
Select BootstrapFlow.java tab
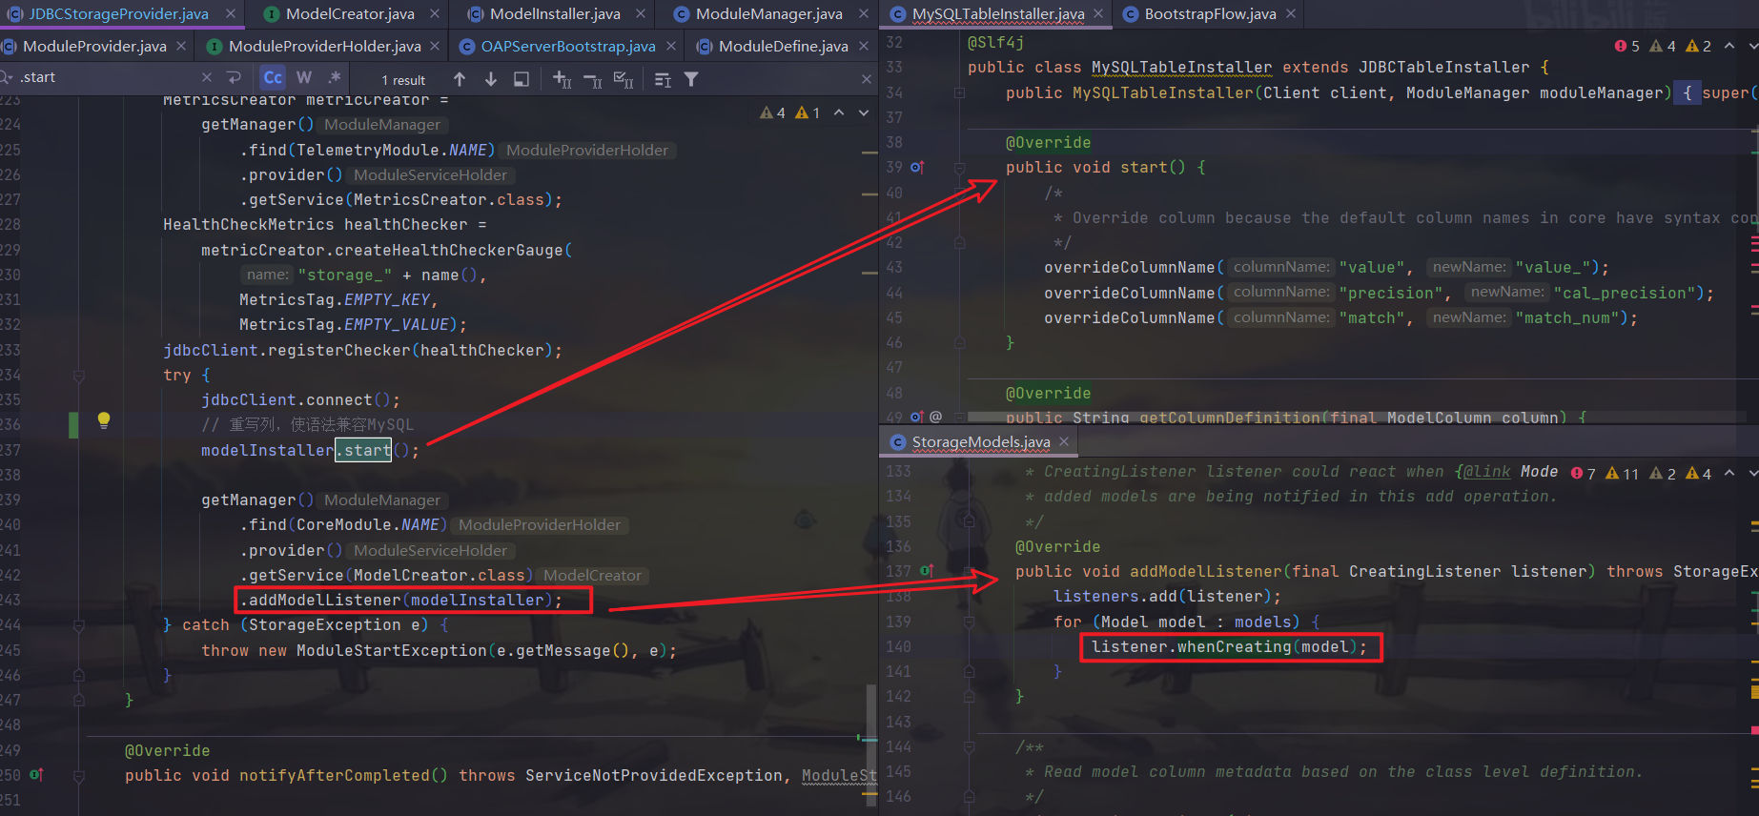point(1210,14)
